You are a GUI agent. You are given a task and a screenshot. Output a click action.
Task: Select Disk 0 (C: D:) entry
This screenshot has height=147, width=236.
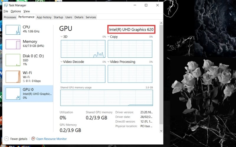pyautogui.click(x=28, y=60)
